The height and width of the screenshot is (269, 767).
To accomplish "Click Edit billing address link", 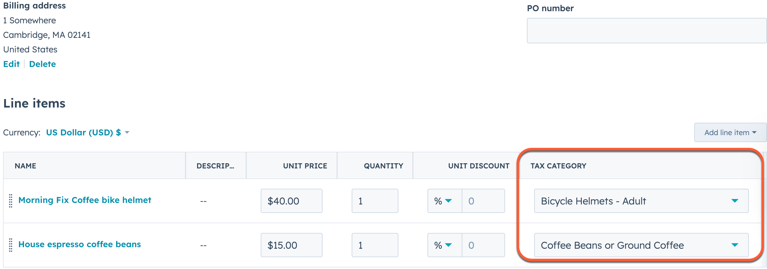I will [x=11, y=64].
